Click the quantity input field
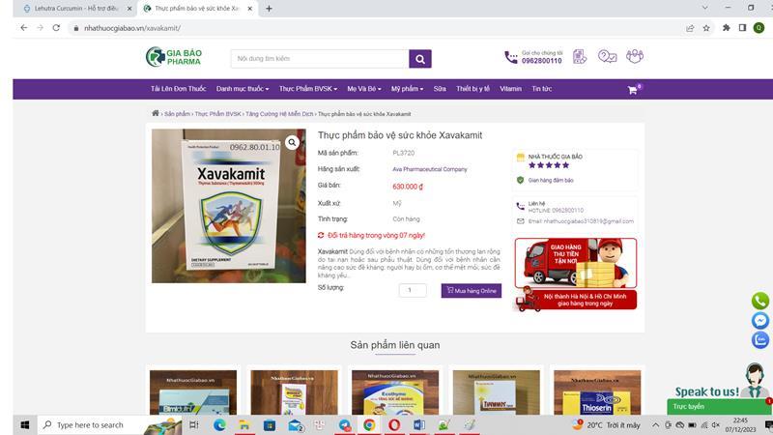The image size is (773, 435). click(x=413, y=290)
